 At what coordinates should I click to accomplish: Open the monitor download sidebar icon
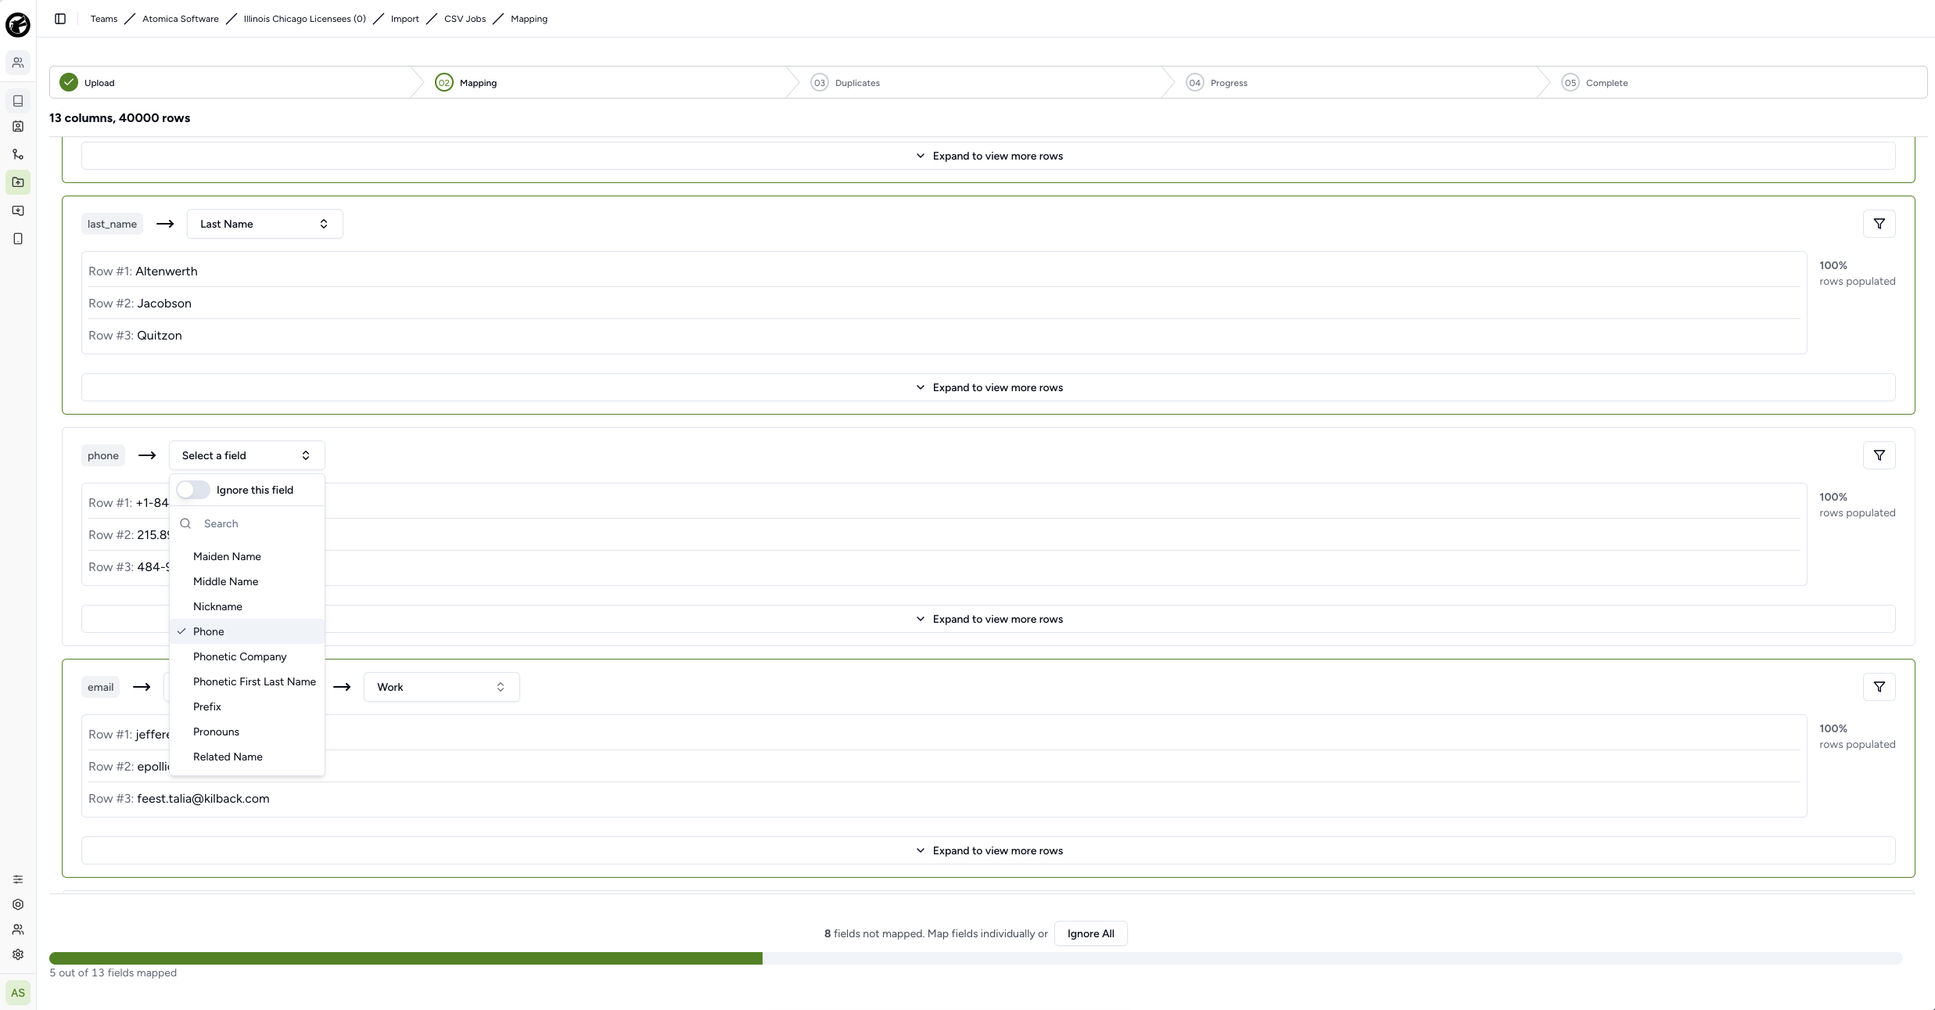coord(18,211)
